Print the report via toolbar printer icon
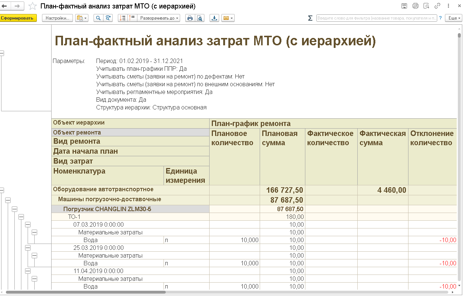 click(x=190, y=18)
